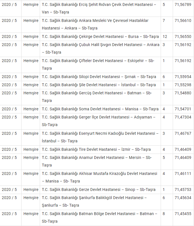
Task: Click the Silopi Devlet Hastanesi Şırnak entry
Action: (x=100, y=77)
